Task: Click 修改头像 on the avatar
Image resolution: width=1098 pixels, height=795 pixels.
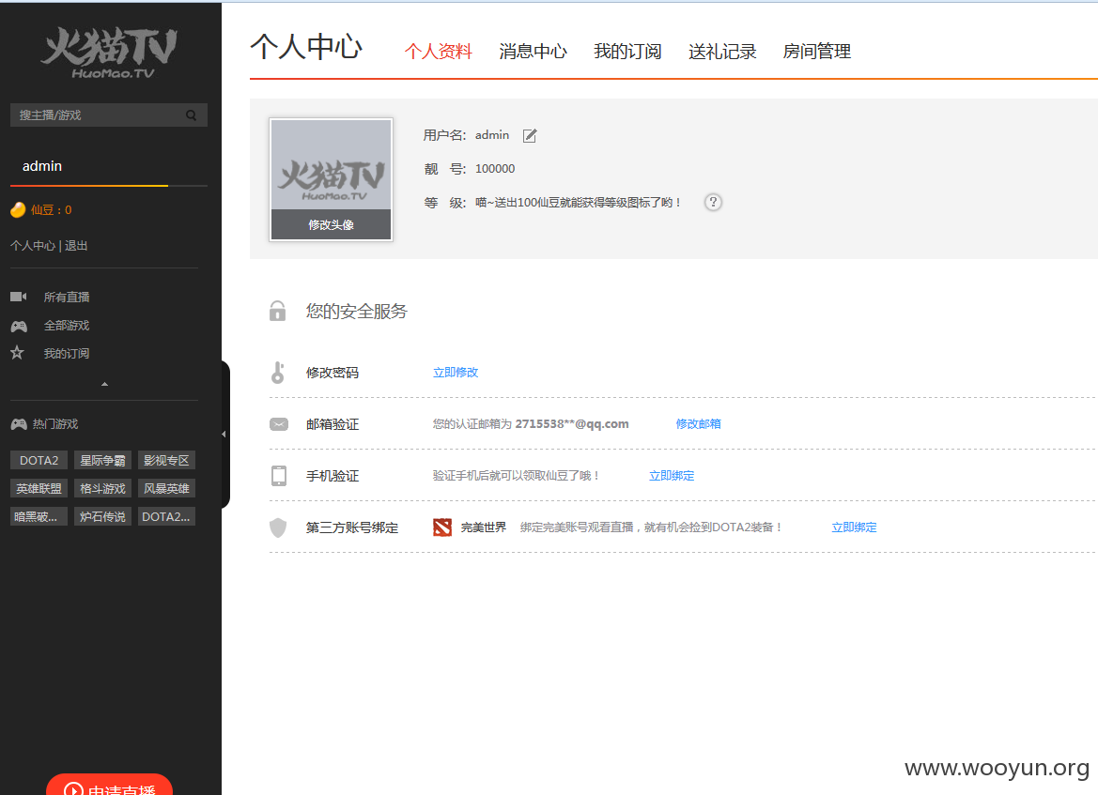Action: point(332,224)
